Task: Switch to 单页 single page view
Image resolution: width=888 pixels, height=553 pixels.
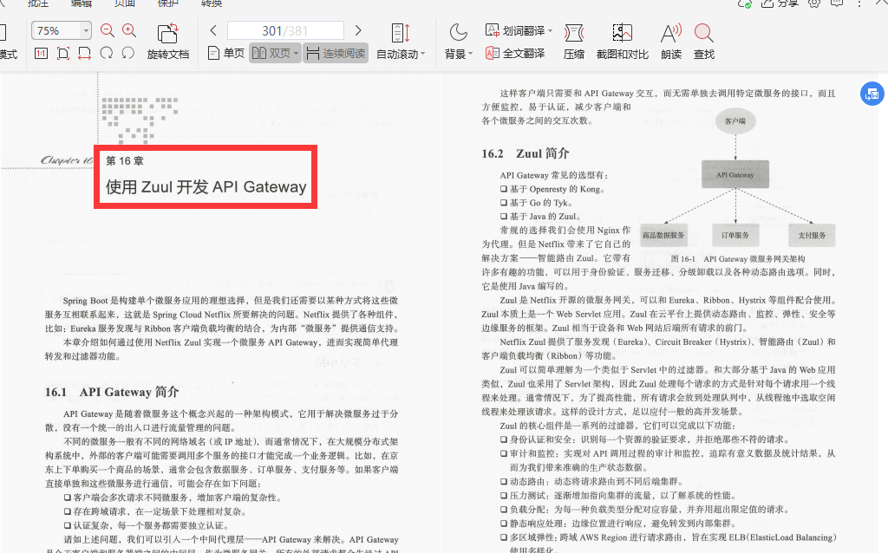Action: pyautogui.click(x=226, y=53)
